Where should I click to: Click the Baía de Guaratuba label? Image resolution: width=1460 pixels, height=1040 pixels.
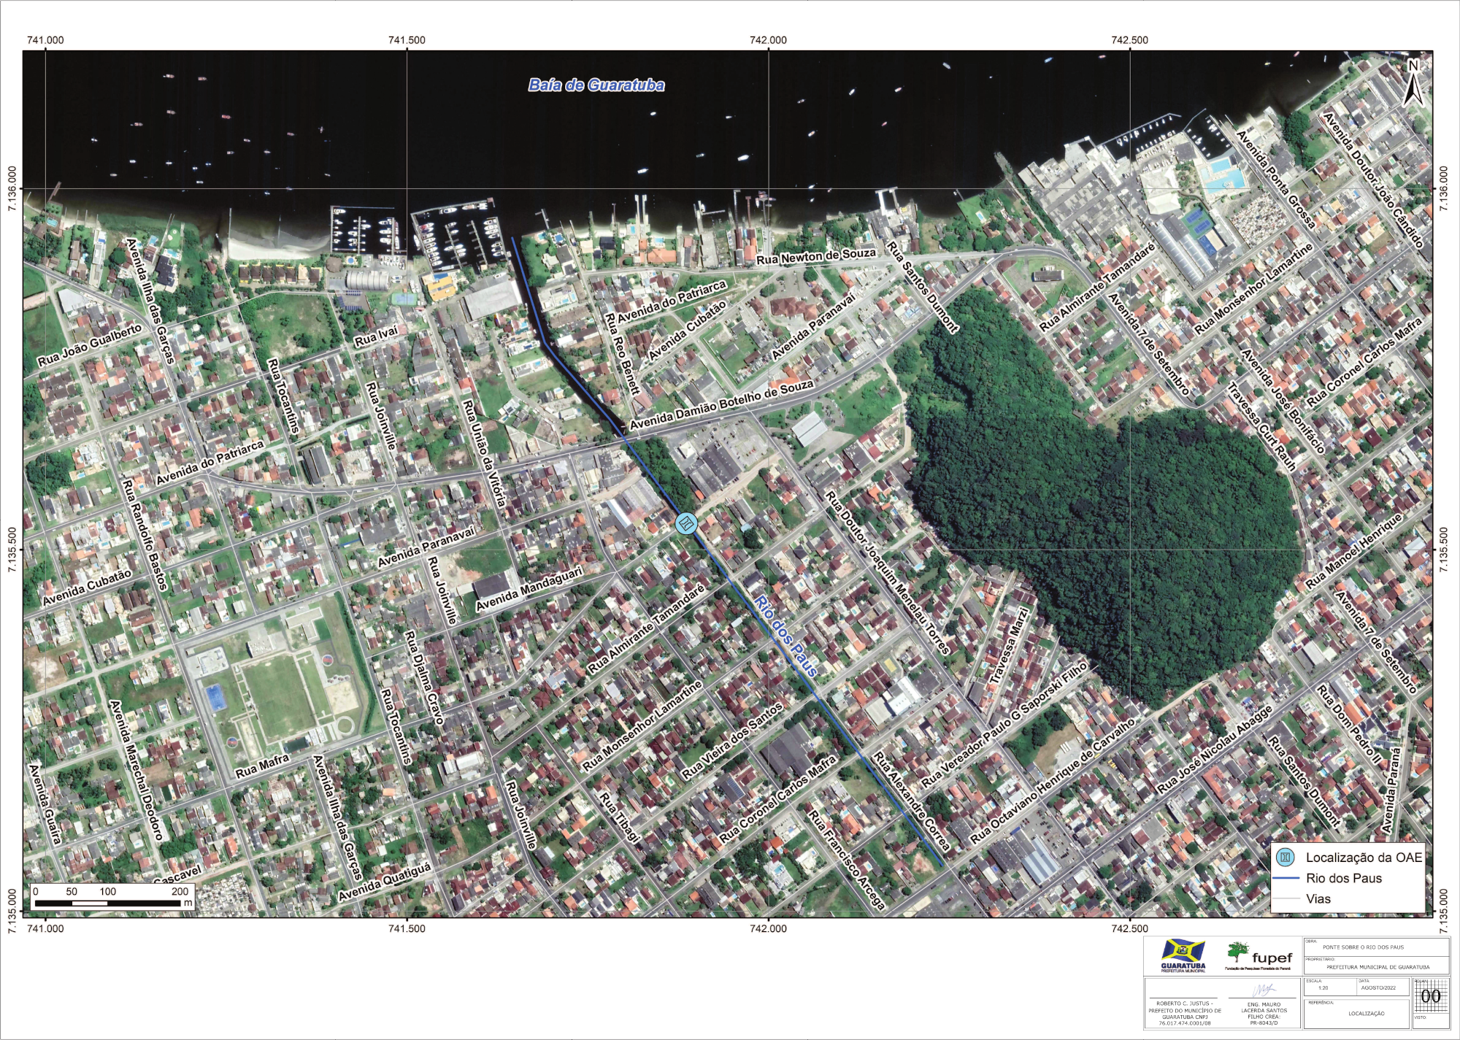[596, 85]
